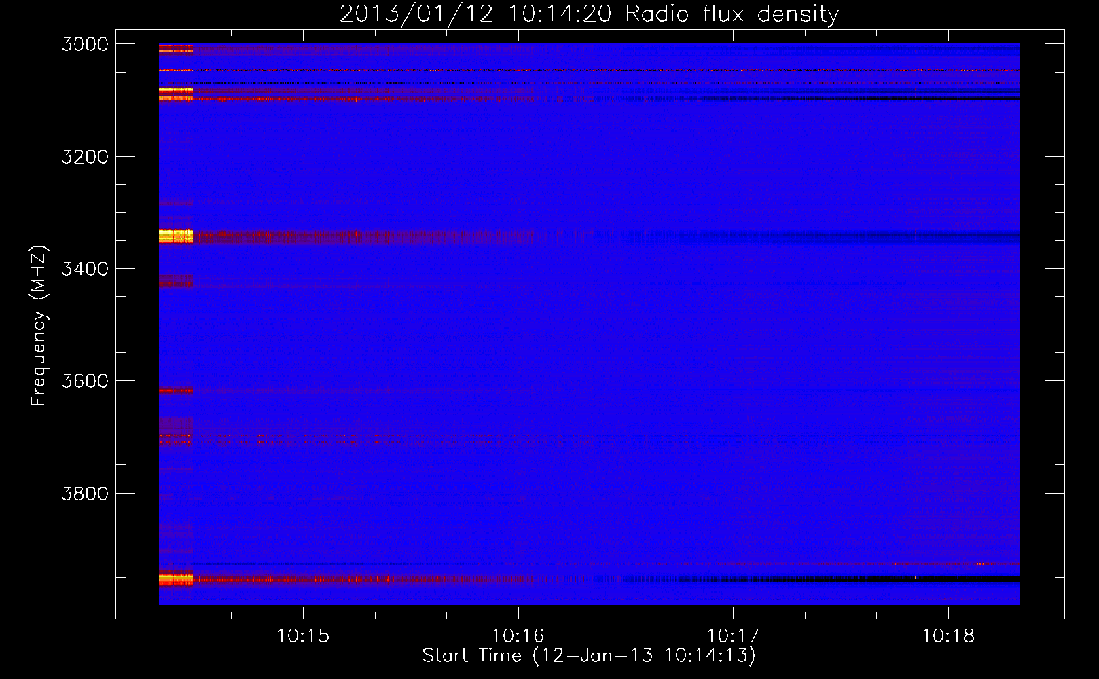Click the '3000' frequency axis label
The width and height of the screenshot is (1099, 679).
click(x=85, y=44)
